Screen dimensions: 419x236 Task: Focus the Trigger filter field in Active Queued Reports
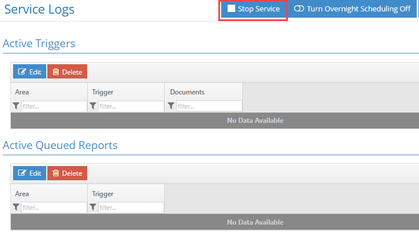pos(131,208)
